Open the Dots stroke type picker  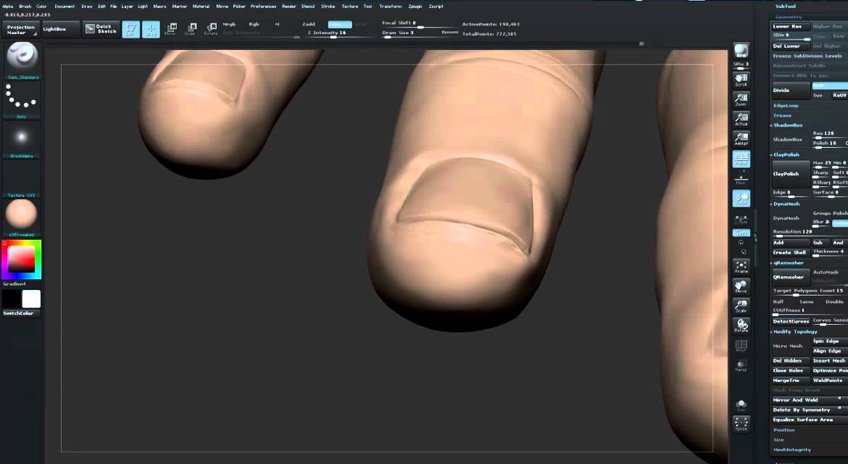(22, 99)
